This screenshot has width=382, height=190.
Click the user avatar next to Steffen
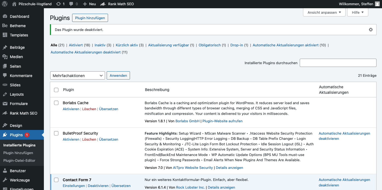click(x=377, y=4)
